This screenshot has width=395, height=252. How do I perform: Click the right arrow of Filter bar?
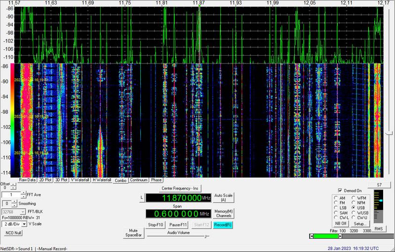(340, 236)
